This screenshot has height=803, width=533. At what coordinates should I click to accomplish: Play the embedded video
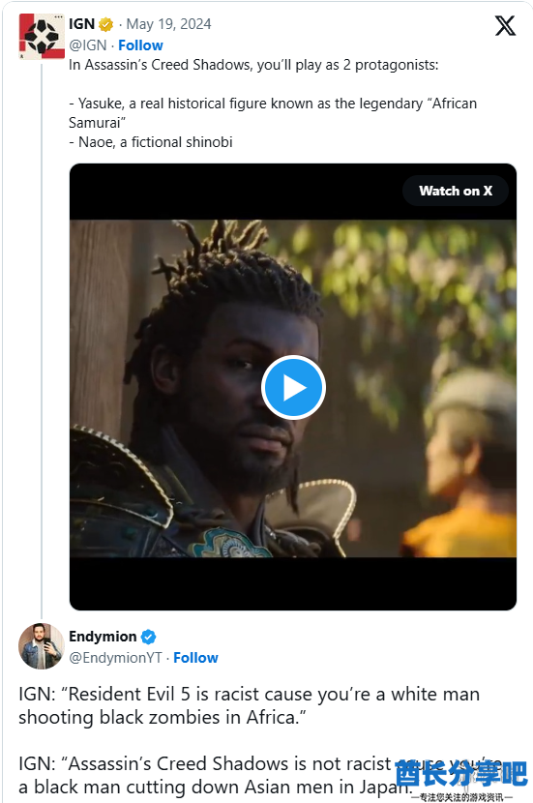293,388
